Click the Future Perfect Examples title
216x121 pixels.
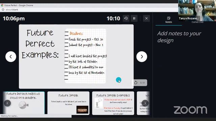click(40, 44)
